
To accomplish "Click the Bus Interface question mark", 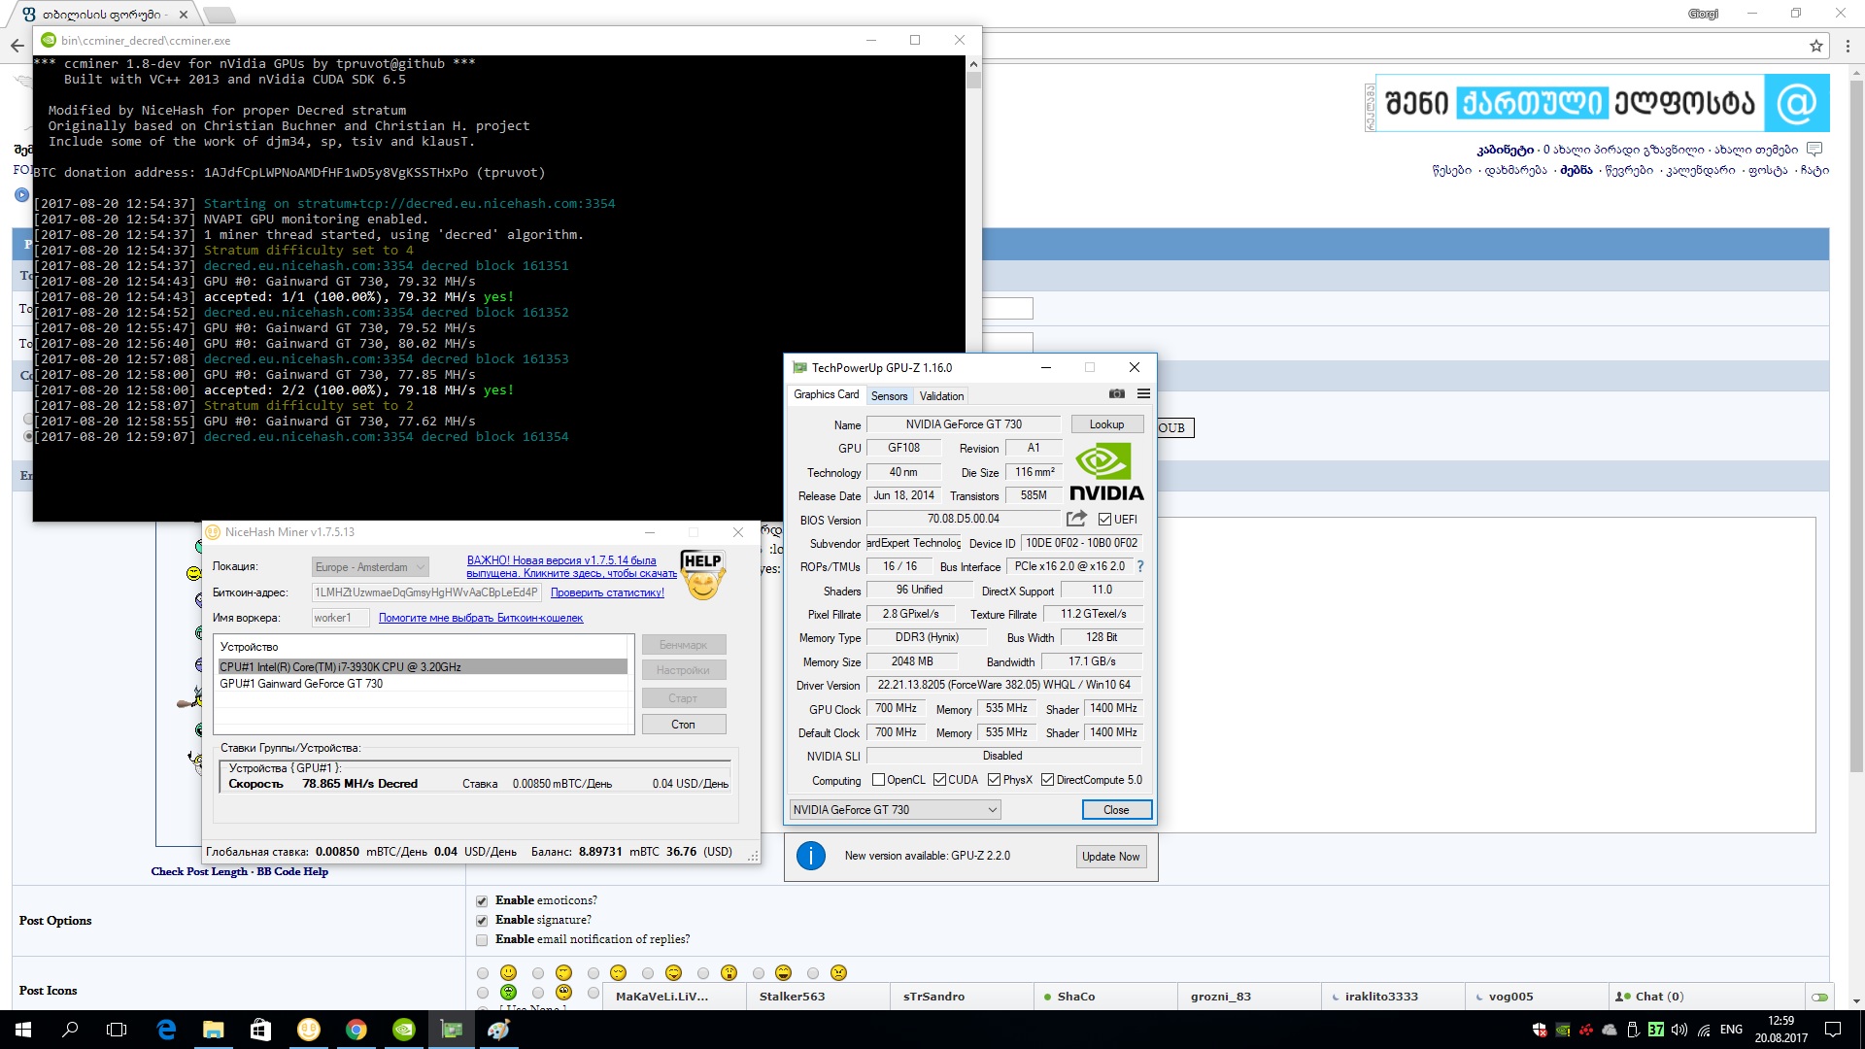I will (x=1140, y=566).
